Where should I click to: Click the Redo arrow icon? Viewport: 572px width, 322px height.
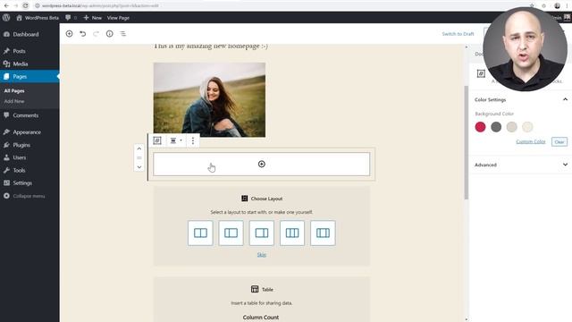96,34
